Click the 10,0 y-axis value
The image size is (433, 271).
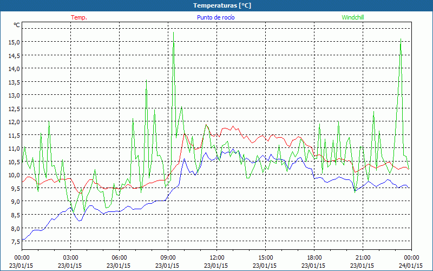(x=14, y=175)
